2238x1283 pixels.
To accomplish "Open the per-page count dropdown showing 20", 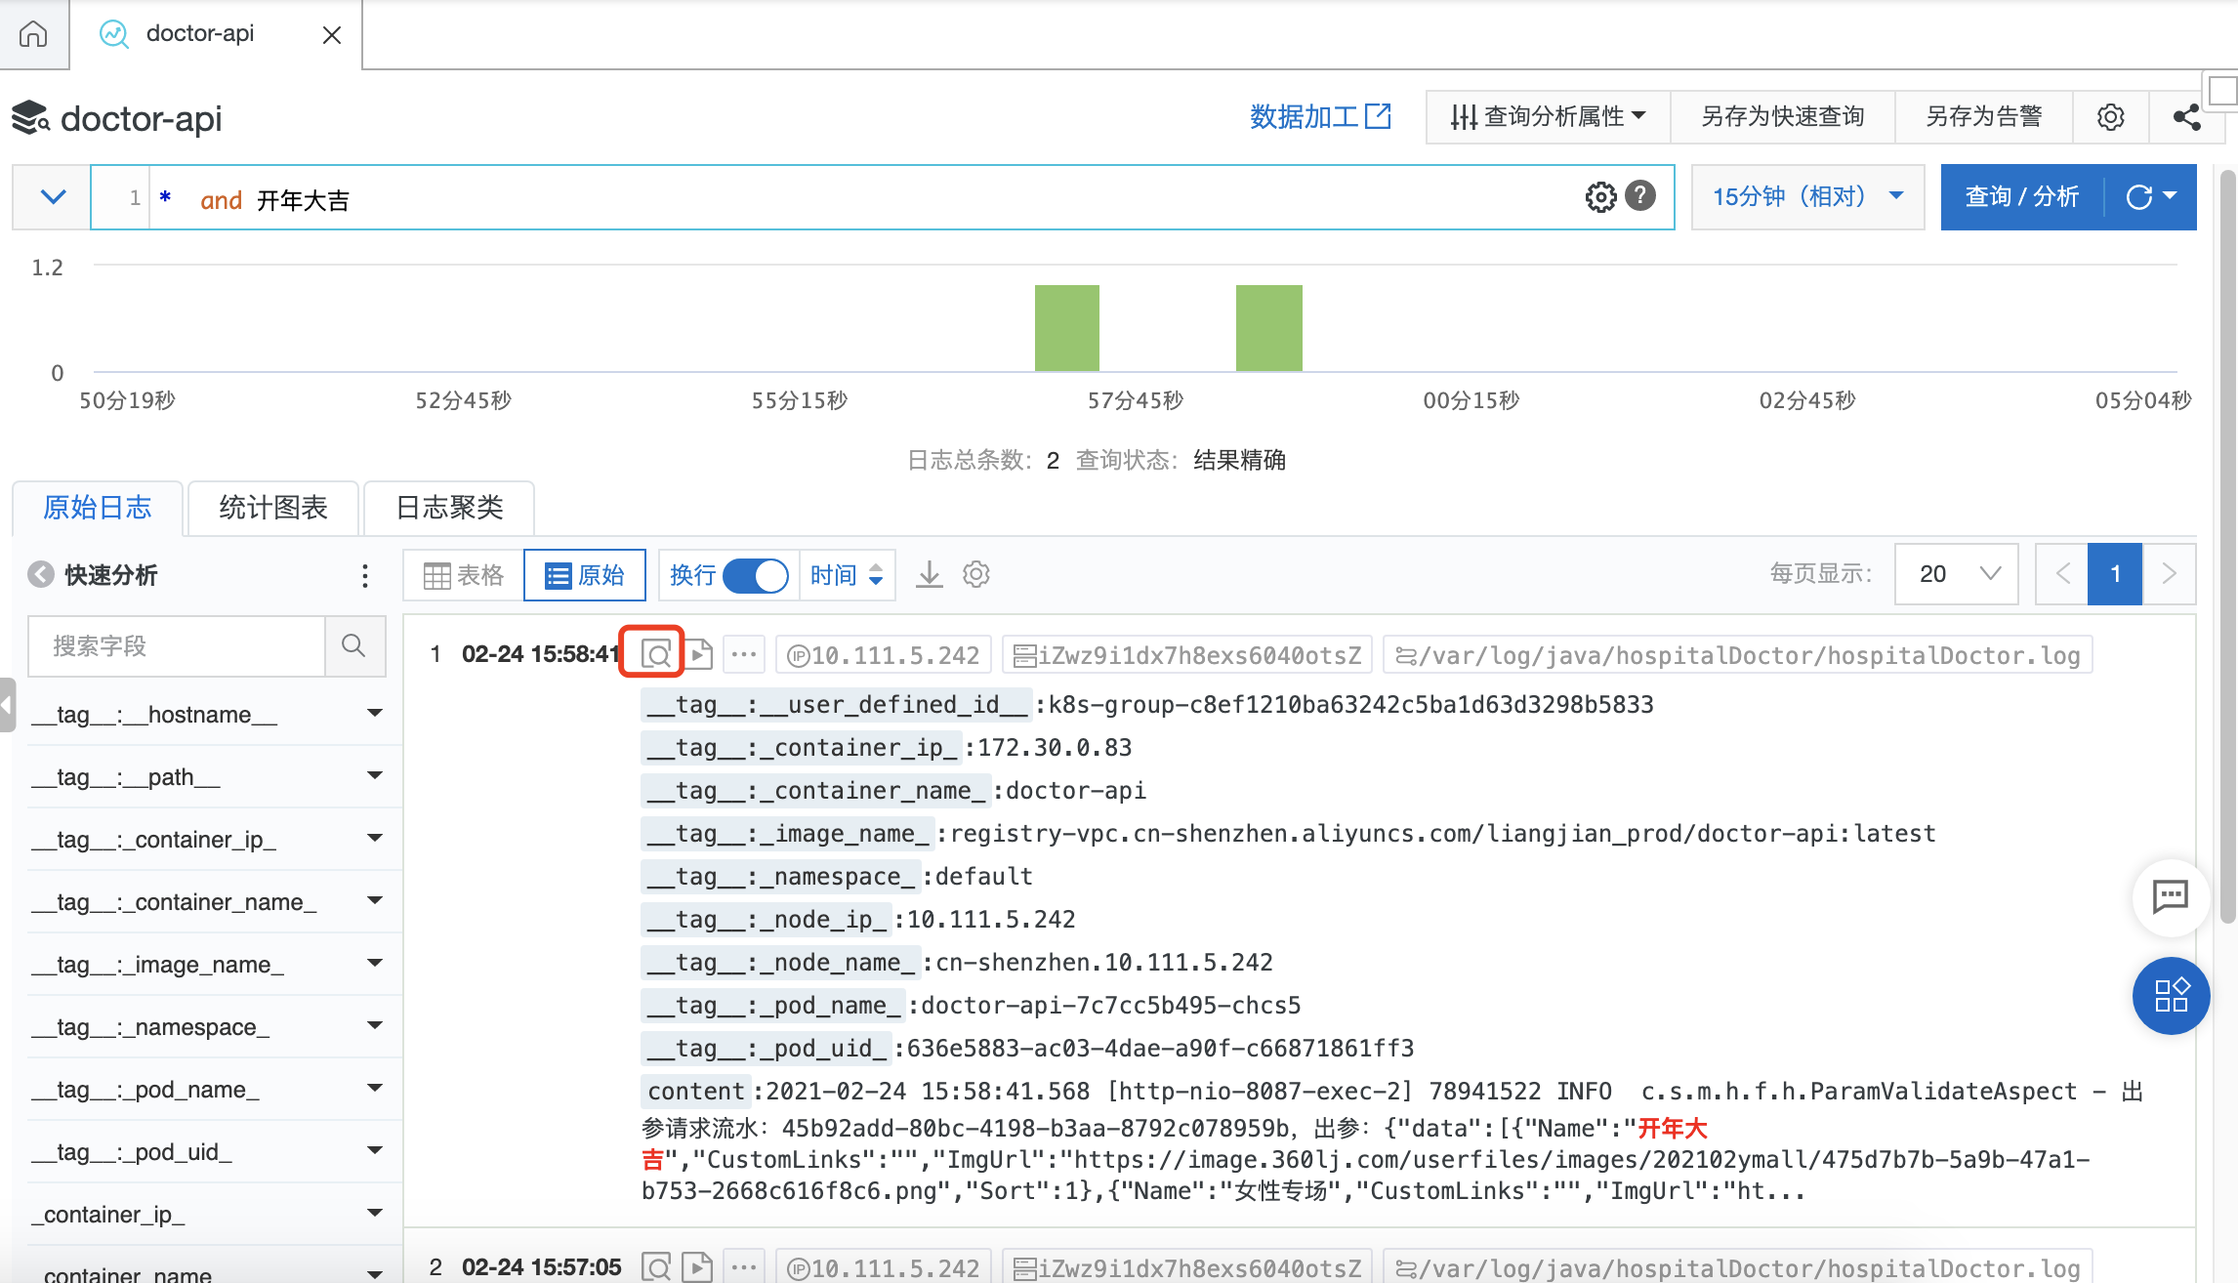I will click(x=1956, y=574).
